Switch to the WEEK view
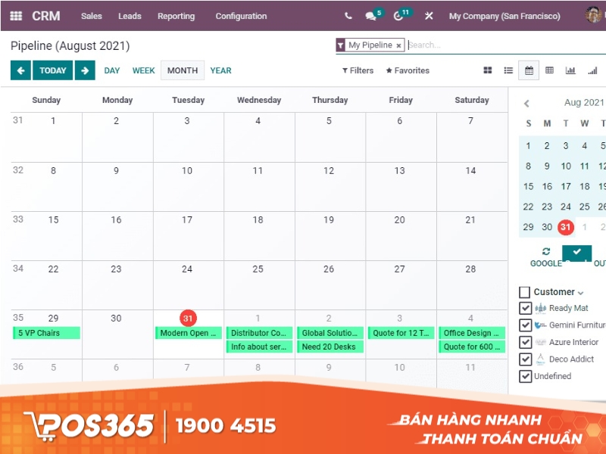 [x=143, y=70]
